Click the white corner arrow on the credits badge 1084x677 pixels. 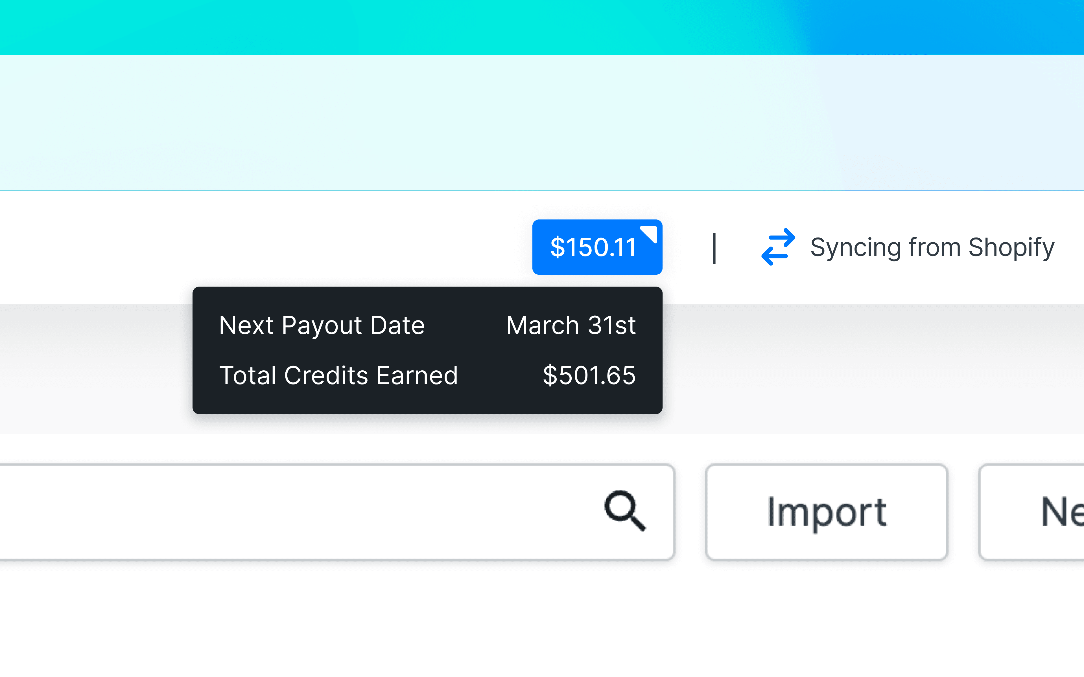pyautogui.click(x=649, y=233)
